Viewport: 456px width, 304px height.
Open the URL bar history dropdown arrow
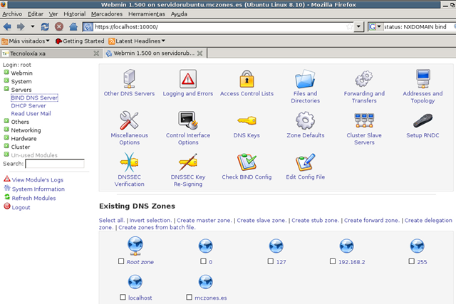coord(358,27)
